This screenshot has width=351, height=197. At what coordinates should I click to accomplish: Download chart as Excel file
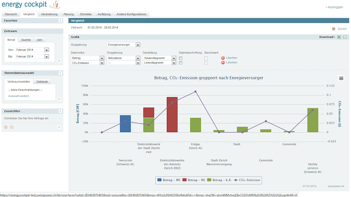tap(339, 37)
